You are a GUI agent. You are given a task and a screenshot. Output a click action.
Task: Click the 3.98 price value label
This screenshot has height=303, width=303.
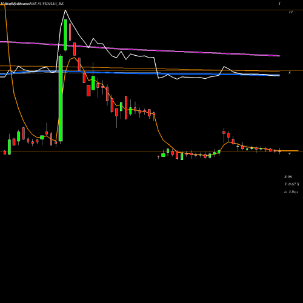(288, 177)
